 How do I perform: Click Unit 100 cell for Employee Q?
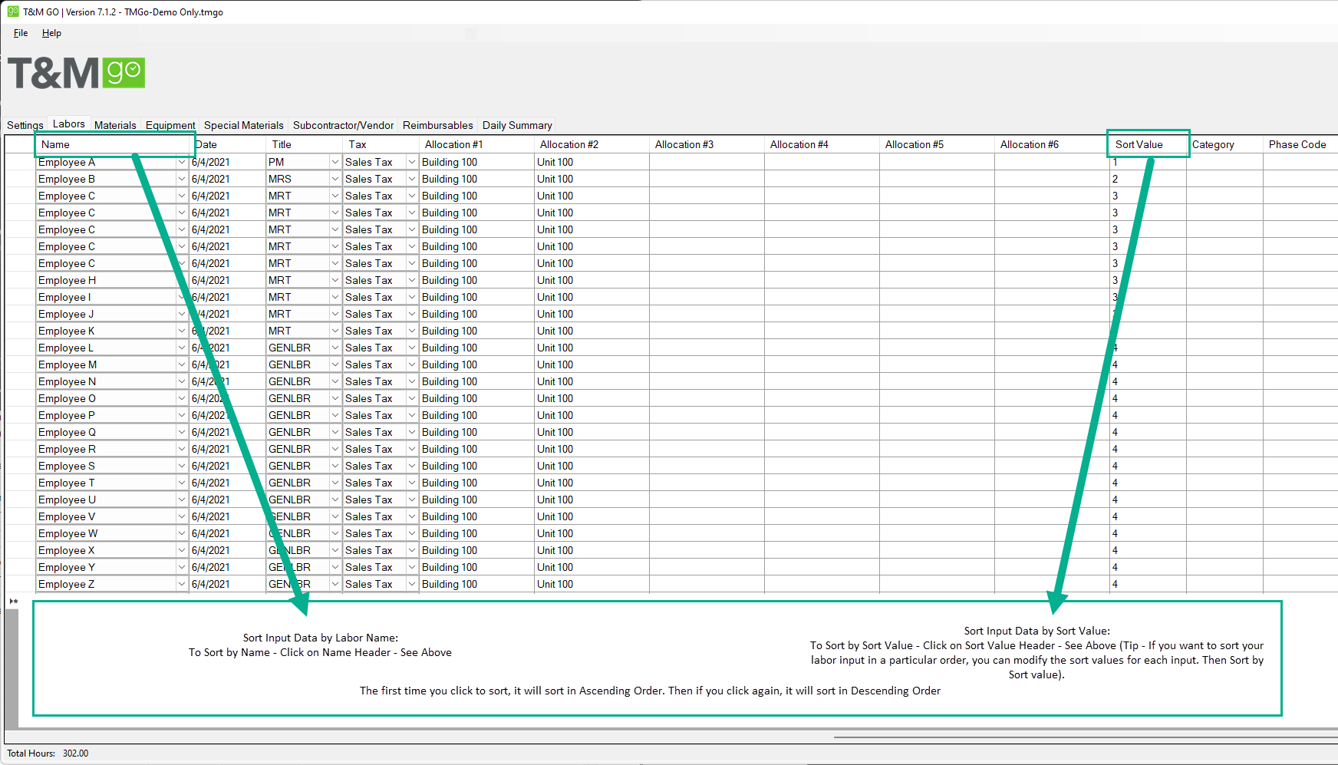point(592,432)
